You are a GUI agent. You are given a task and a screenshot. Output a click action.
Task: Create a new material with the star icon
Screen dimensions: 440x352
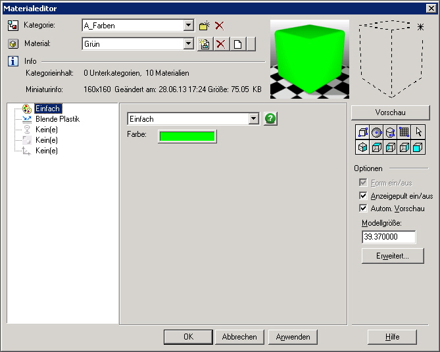[x=205, y=44]
